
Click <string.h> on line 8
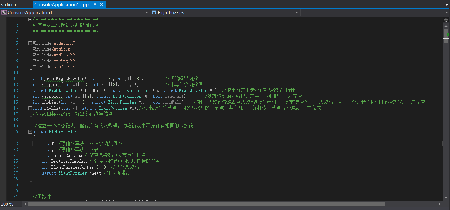pos(63,61)
